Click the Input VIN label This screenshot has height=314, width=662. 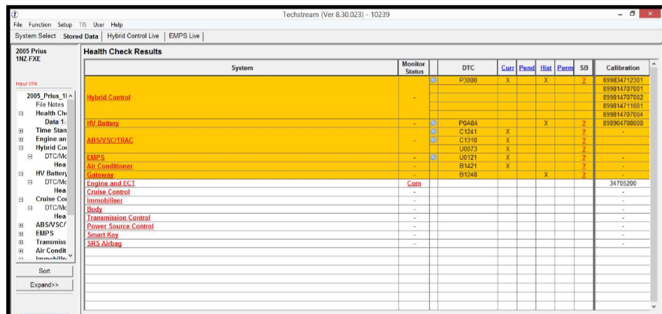point(26,84)
